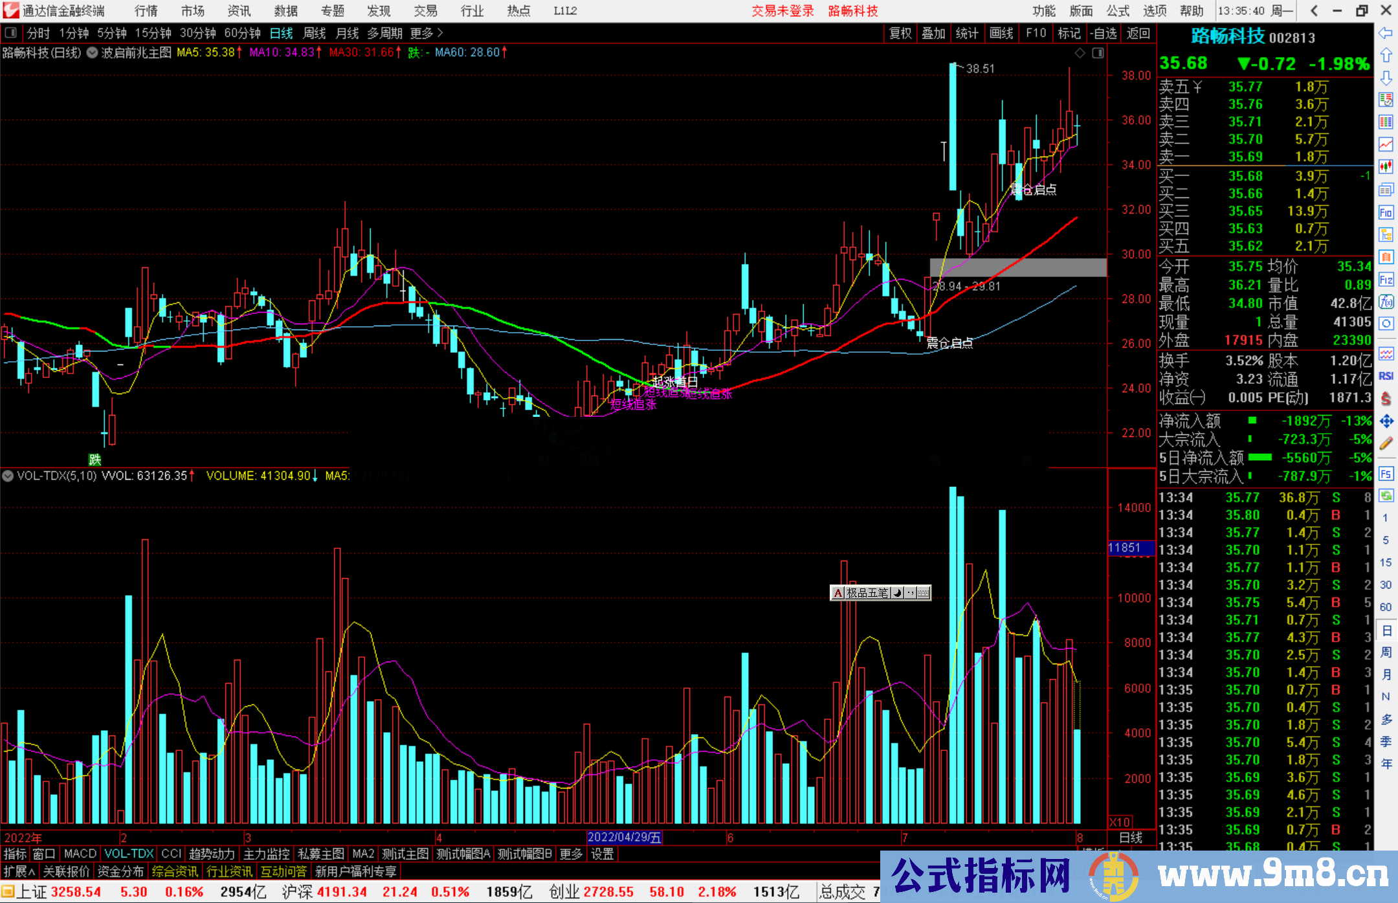Open the 公式 menu
1398x903 pixels.
pyautogui.click(x=1118, y=11)
